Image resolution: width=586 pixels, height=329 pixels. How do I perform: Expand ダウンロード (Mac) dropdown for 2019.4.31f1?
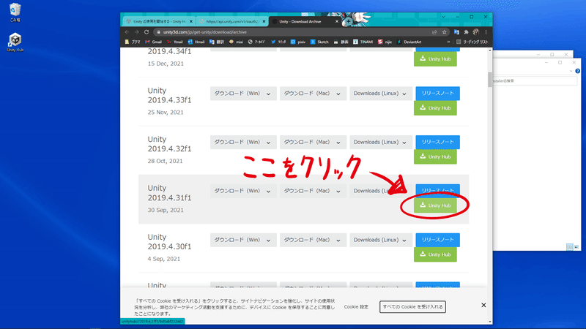[313, 191]
